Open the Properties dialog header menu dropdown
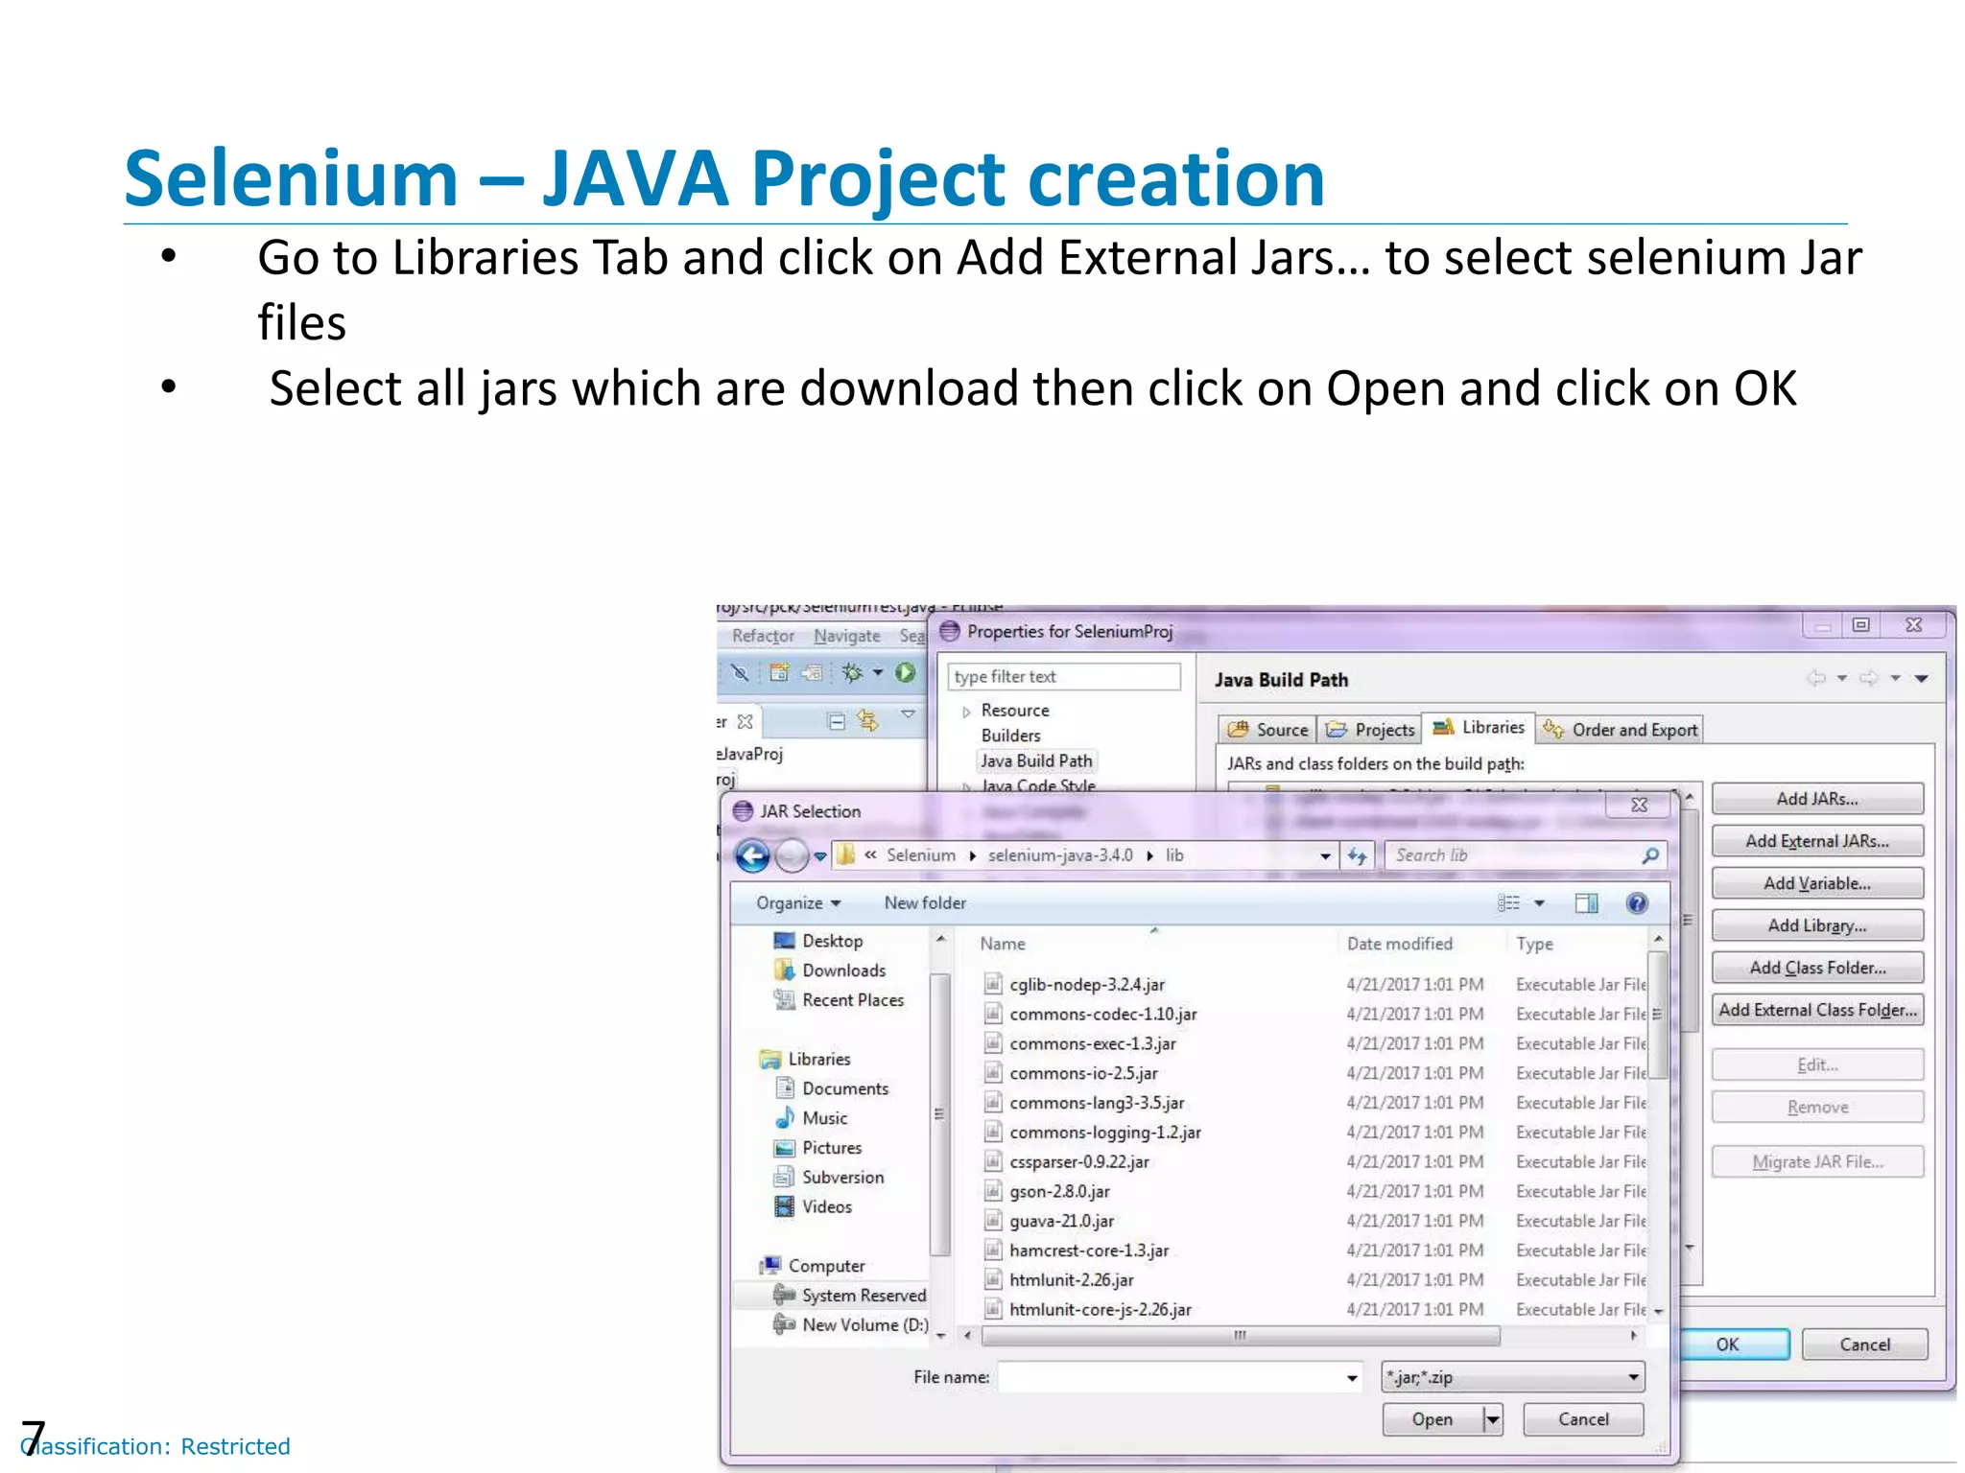The width and height of the screenshot is (1965, 1473). coord(1921,678)
